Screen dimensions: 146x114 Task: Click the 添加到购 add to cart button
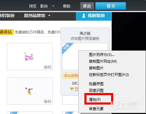coord(70,76)
